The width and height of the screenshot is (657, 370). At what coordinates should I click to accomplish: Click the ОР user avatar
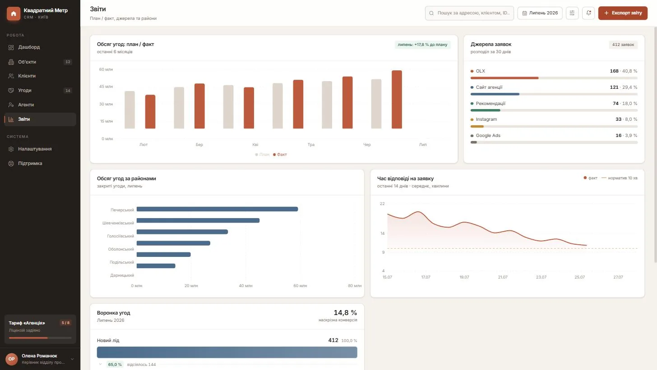pos(12,359)
